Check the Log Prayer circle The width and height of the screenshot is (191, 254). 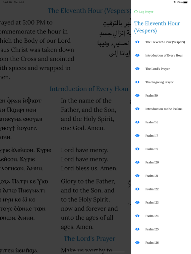pos(136,12)
